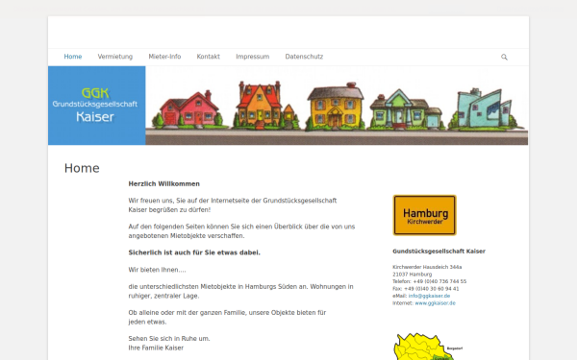Follow the www.ggkaiser.de link
This screenshot has height=360, width=577.
[435, 303]
